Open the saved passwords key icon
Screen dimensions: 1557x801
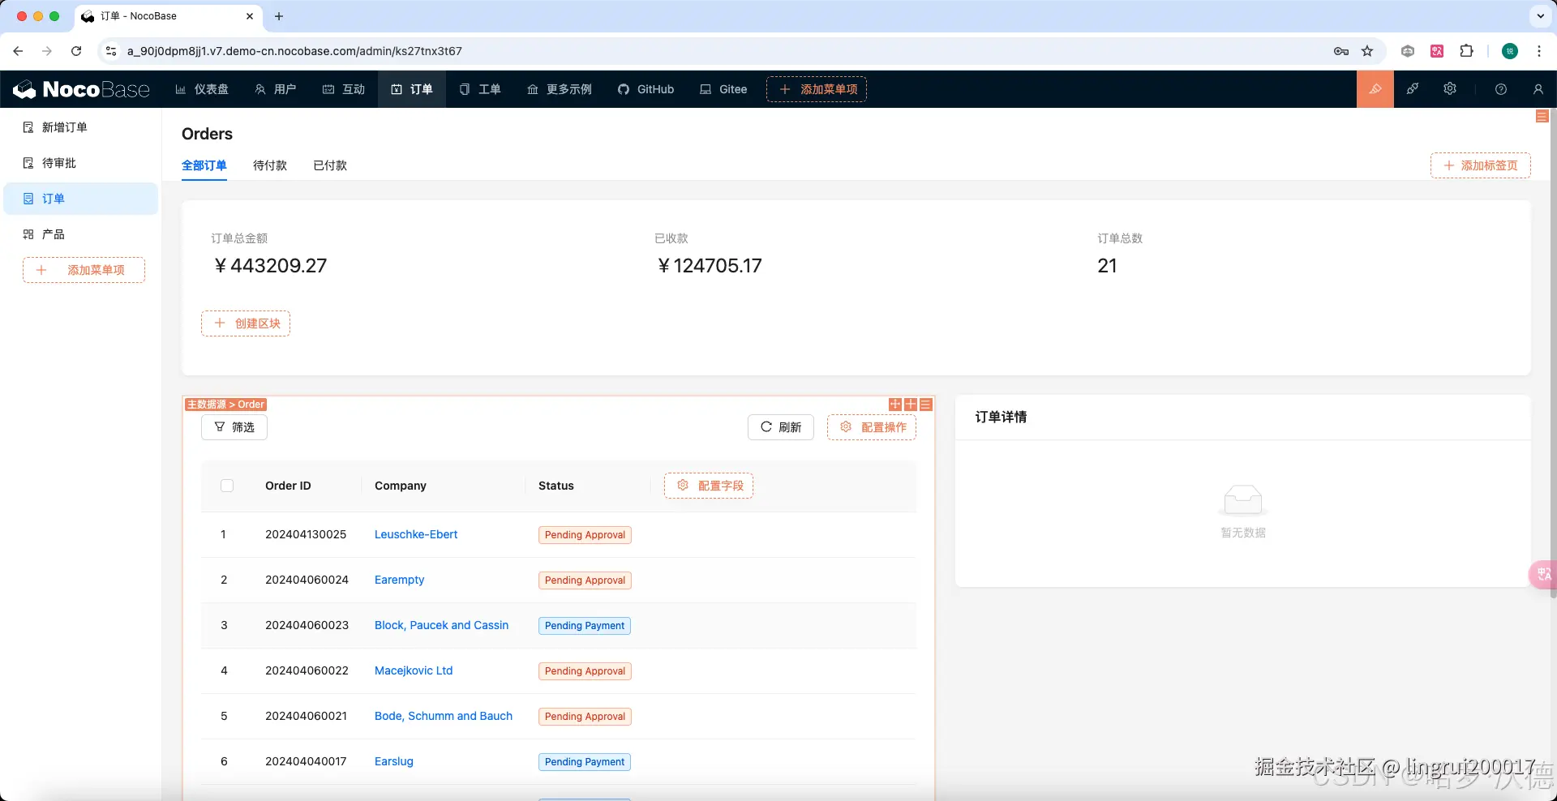1341,51
